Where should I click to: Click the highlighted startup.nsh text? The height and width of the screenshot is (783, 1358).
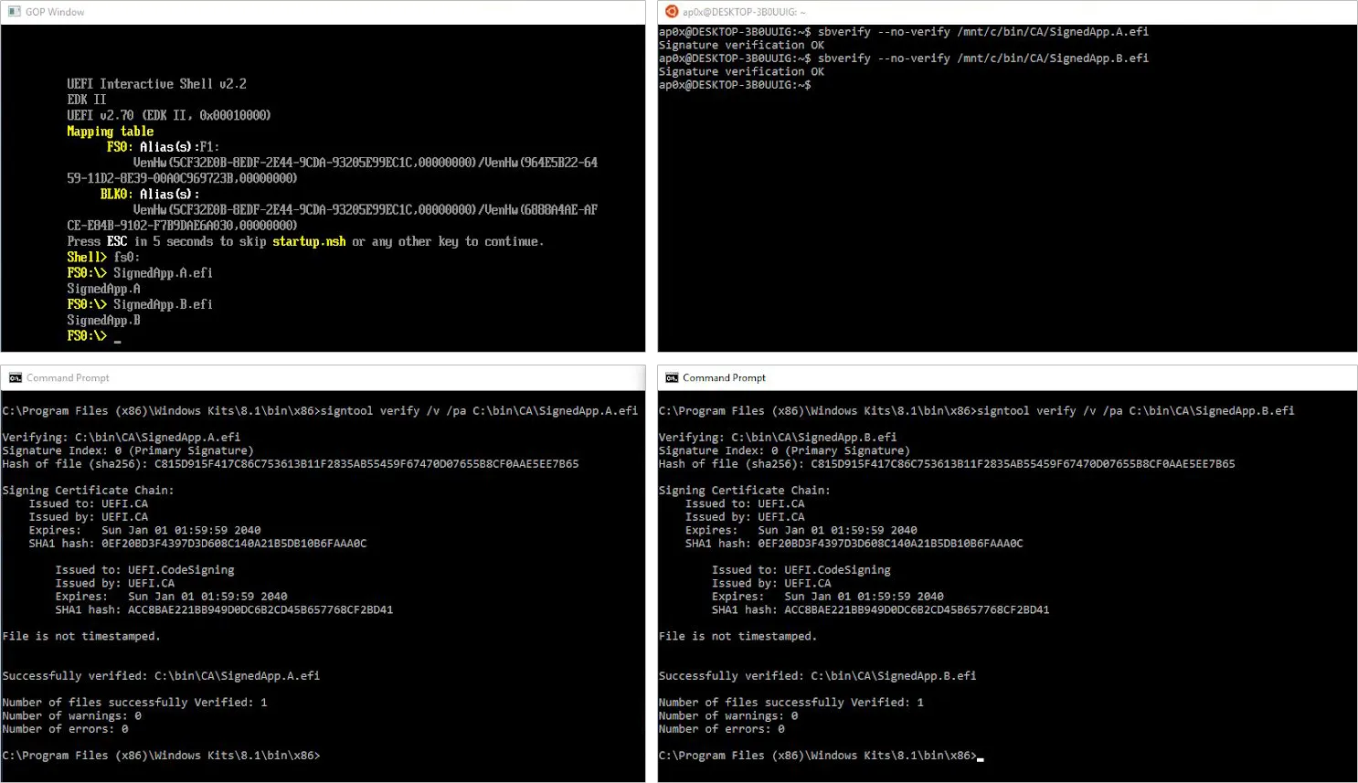(x=309, y=241)
